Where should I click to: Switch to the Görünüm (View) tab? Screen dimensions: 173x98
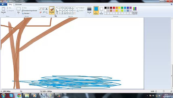tap(18, 4)
